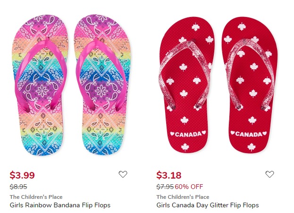The width and height of the screenshot is (294, 213).
Task: Add Rainbow Bandana Flip Flops to favorites
Action: click(123, 174)
